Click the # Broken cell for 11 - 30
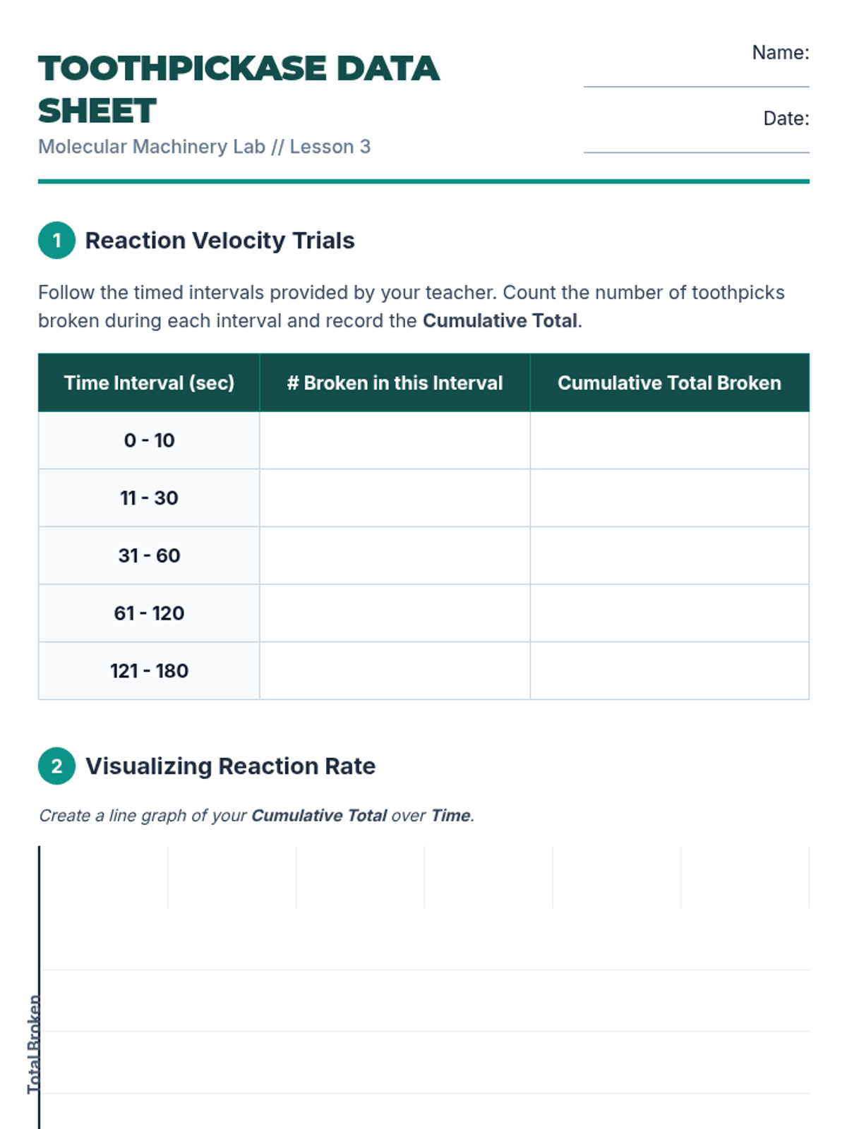 point(395,498)
